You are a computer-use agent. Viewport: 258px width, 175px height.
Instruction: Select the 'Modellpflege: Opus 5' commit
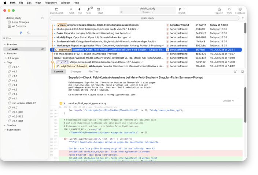(146, 37)
